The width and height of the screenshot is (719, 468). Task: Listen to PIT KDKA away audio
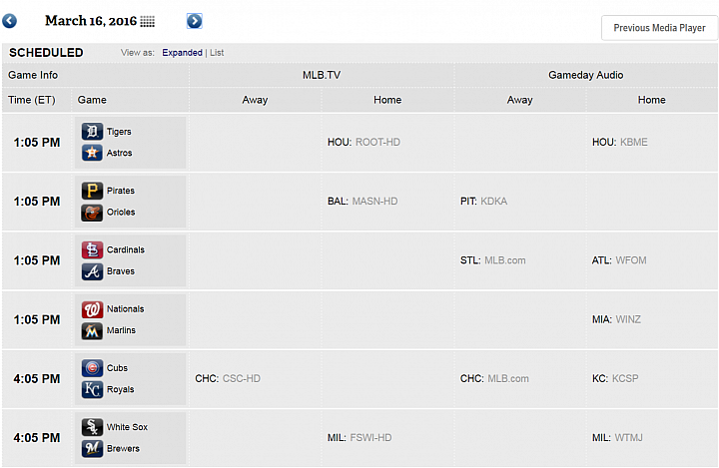point(483,202)
